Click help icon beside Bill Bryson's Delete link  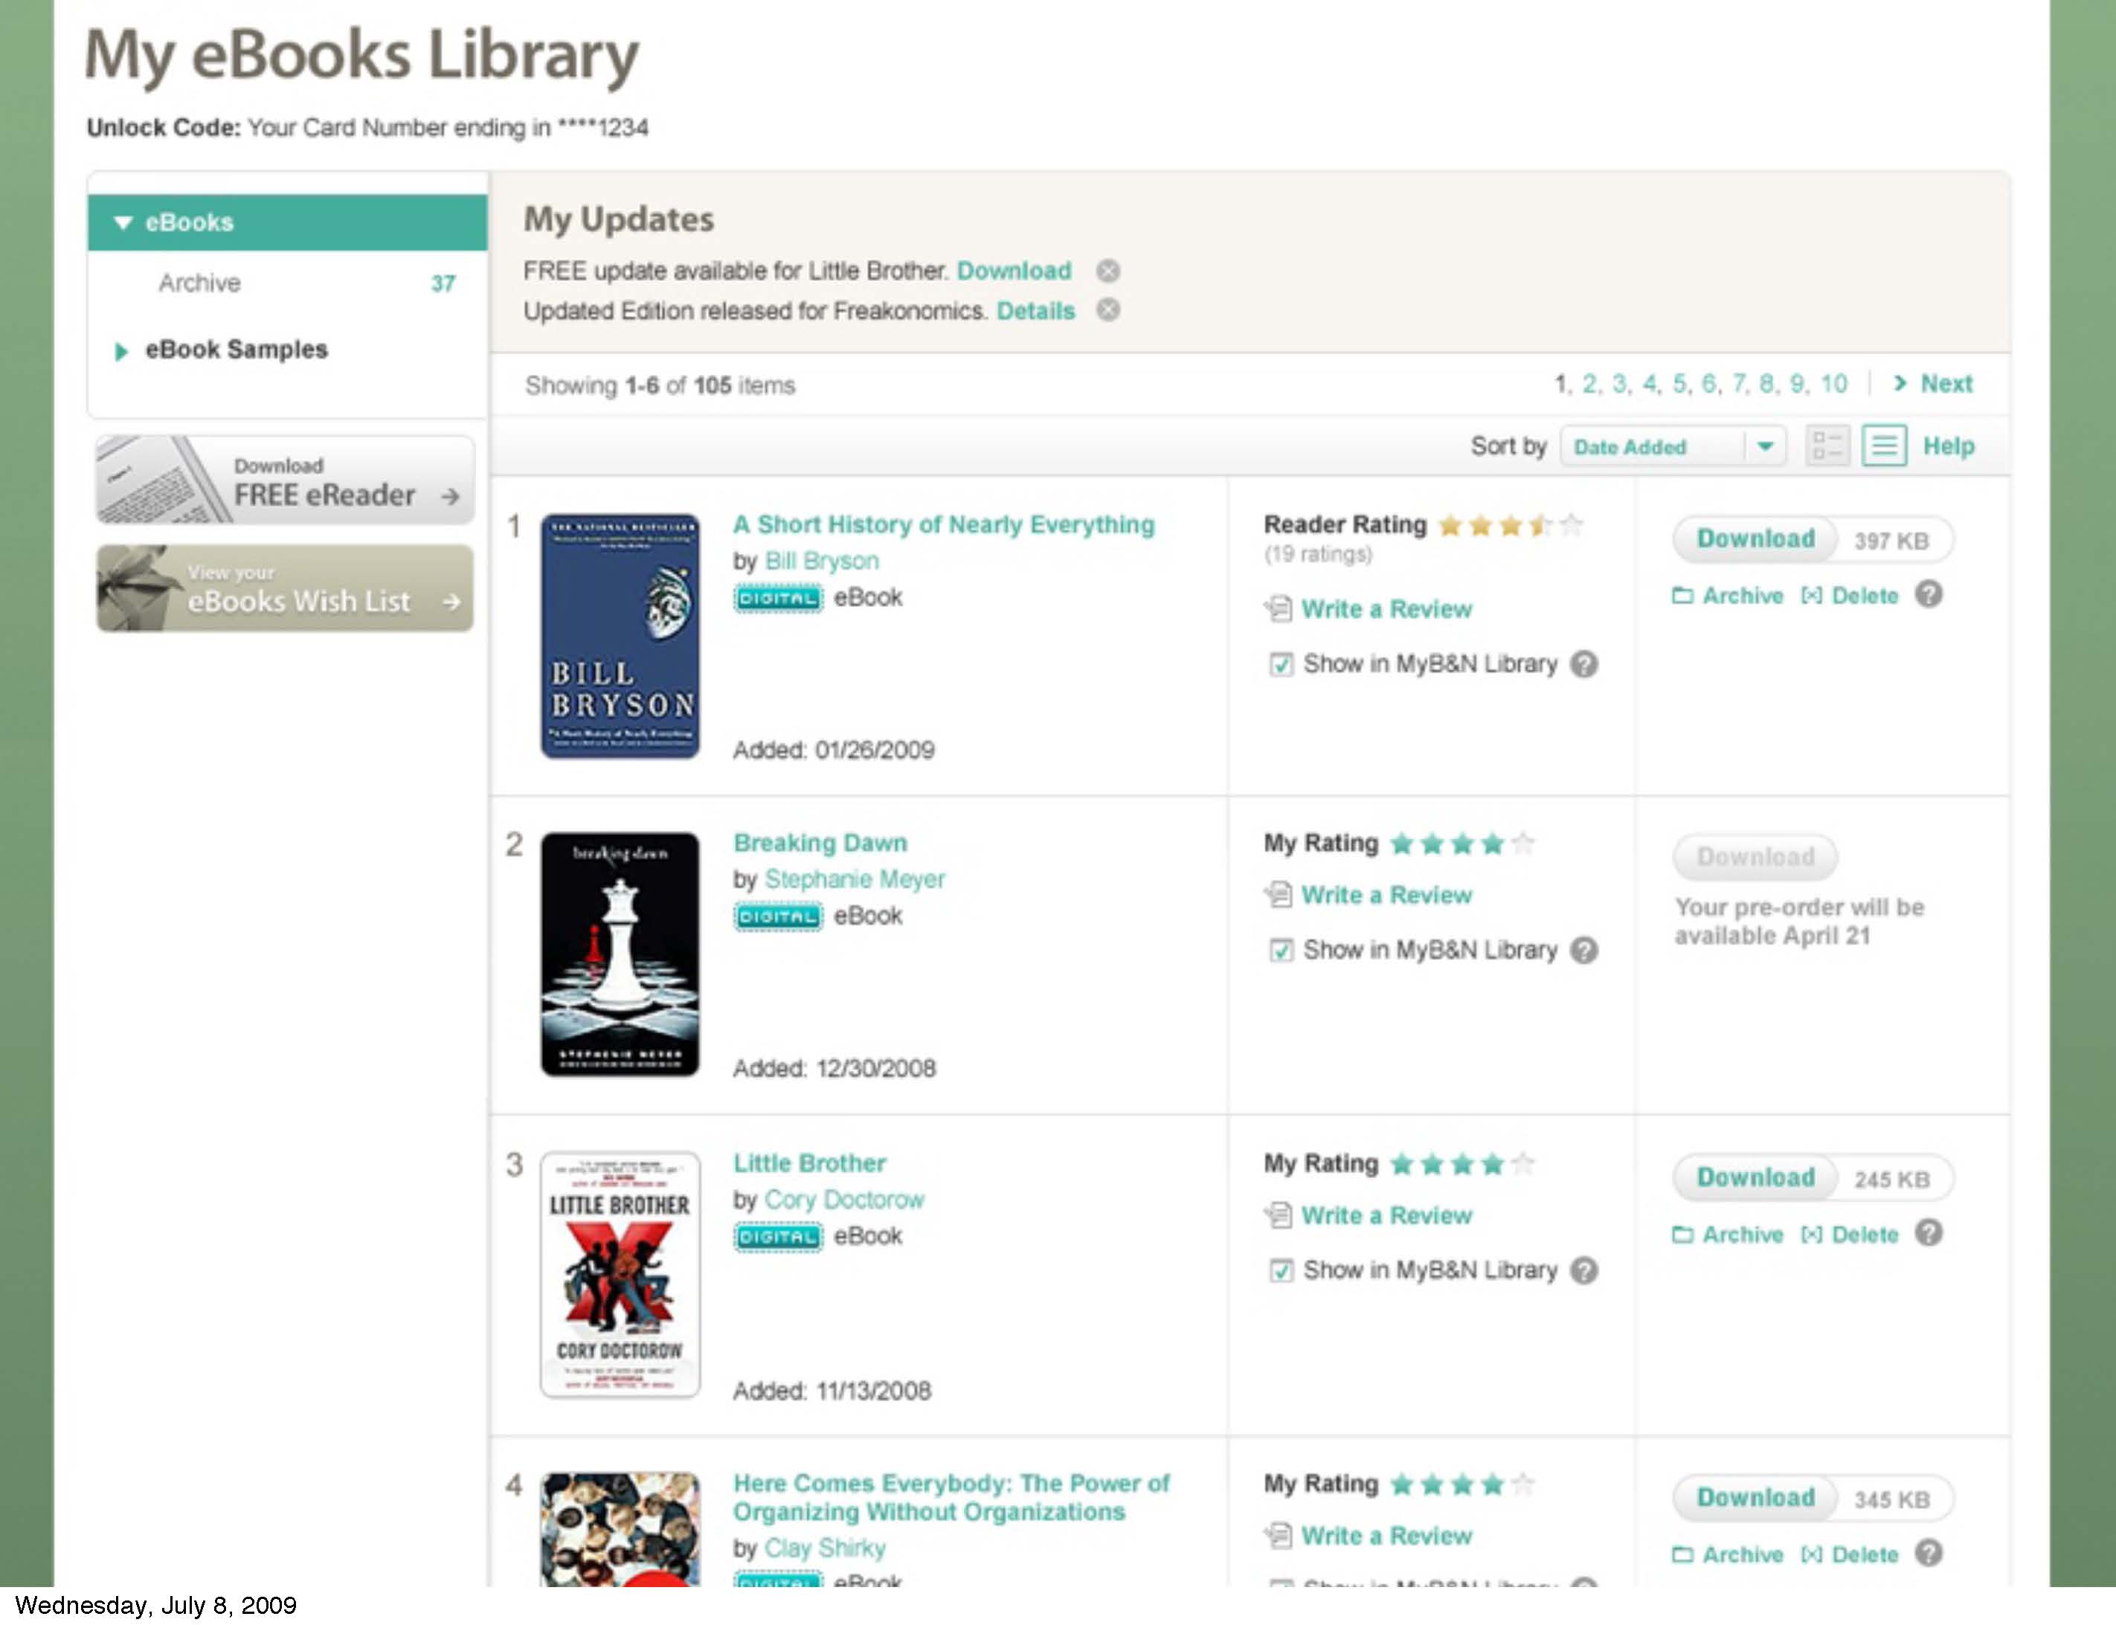pyautogui.click(x=1928, y=594)
